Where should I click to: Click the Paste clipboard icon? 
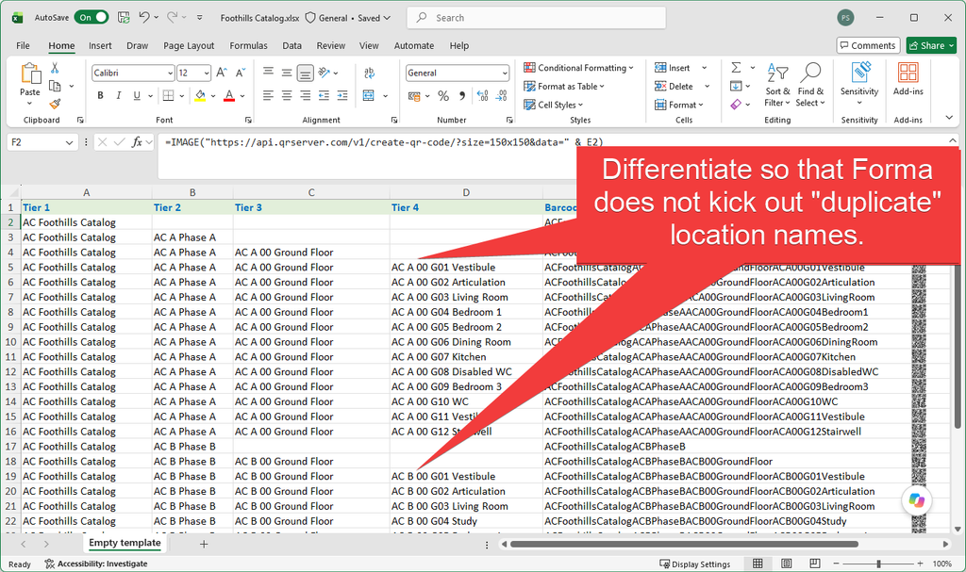point(29,74)
